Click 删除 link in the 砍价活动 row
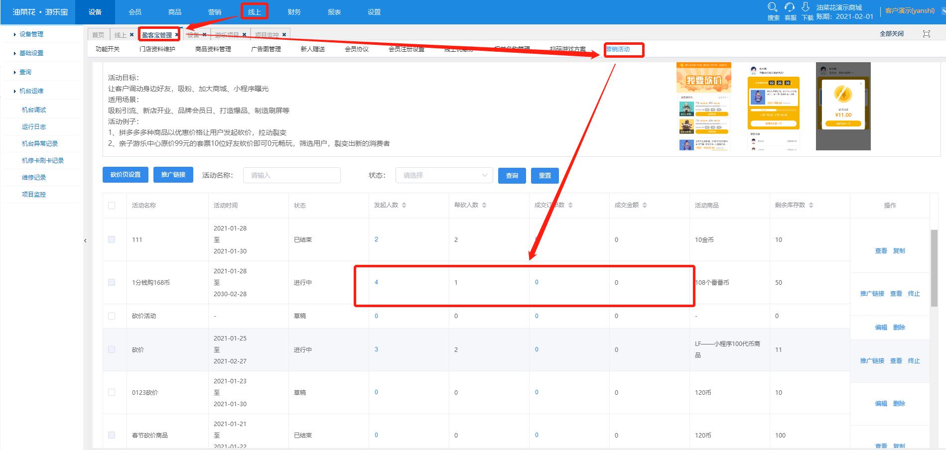The width and height of the screenshot is (946, 450). 899,328
